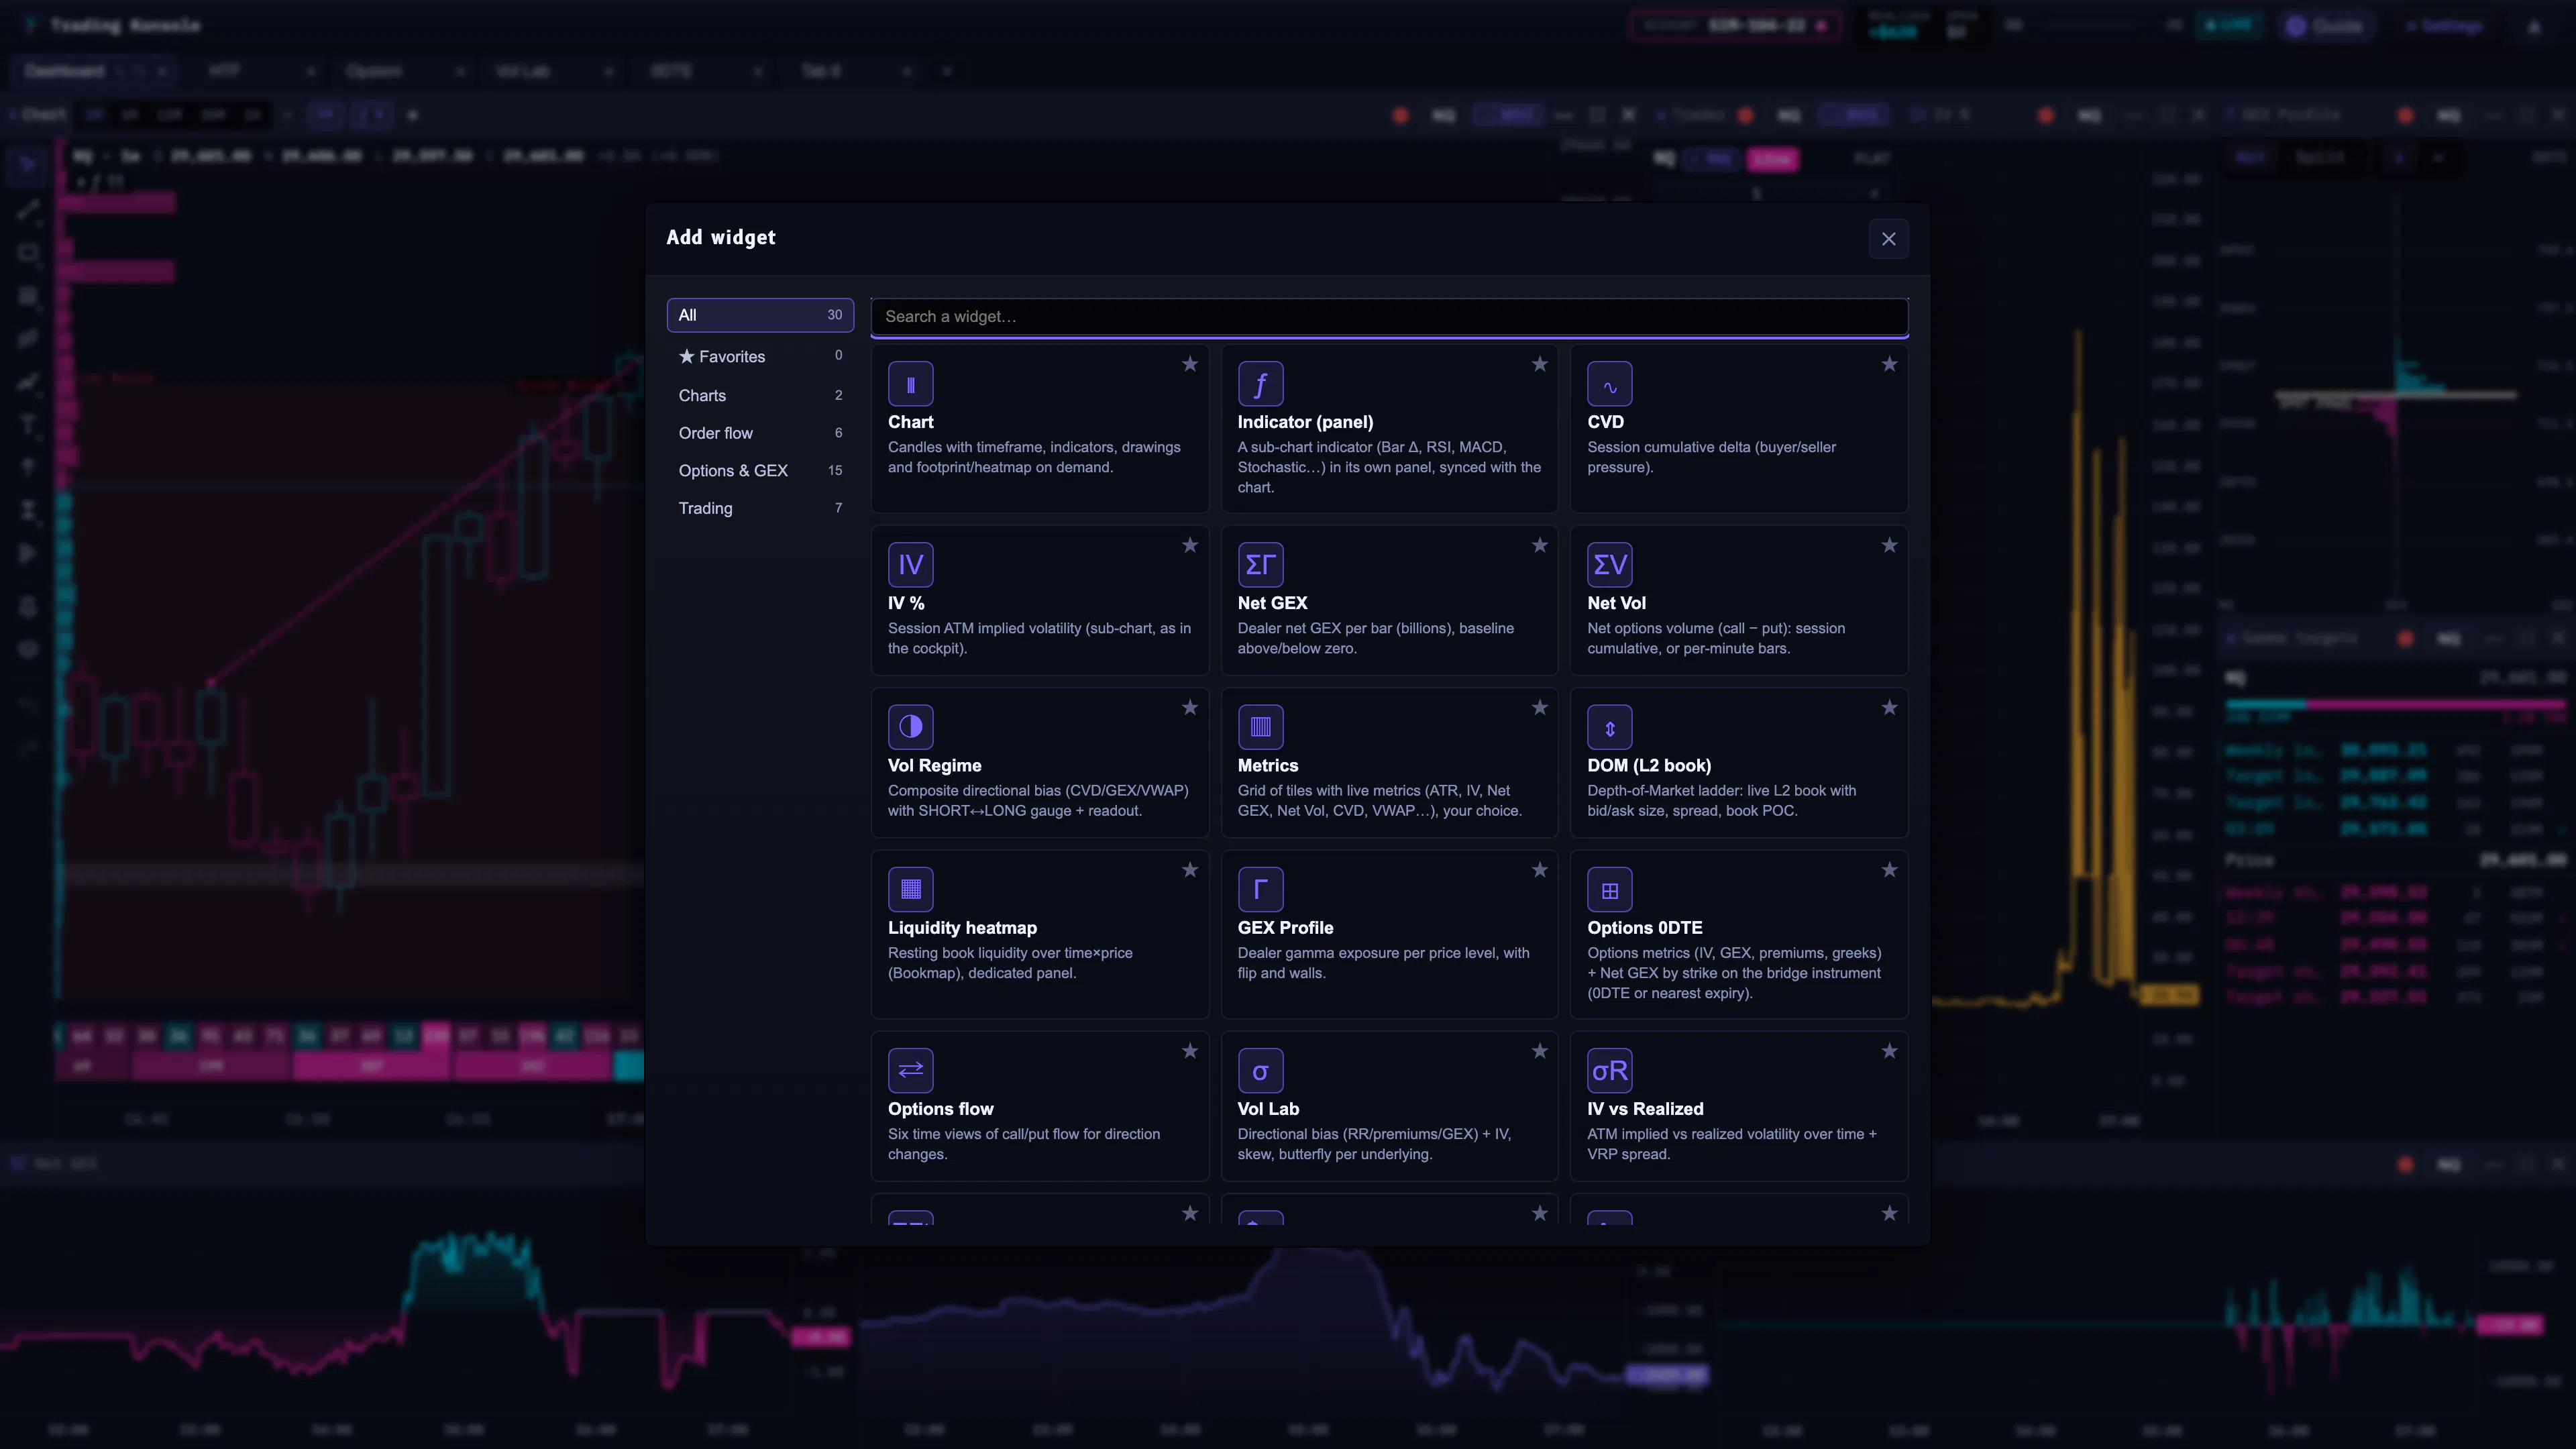Choose the GEX Profile gamma icon
Image resolution: width=2576 pixels, height=1449 pixels.
tap(1260, 890)
